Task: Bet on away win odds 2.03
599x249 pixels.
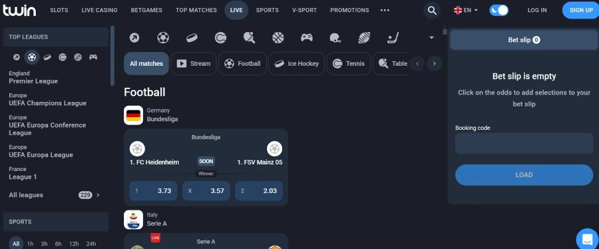Action: point(259,191)
